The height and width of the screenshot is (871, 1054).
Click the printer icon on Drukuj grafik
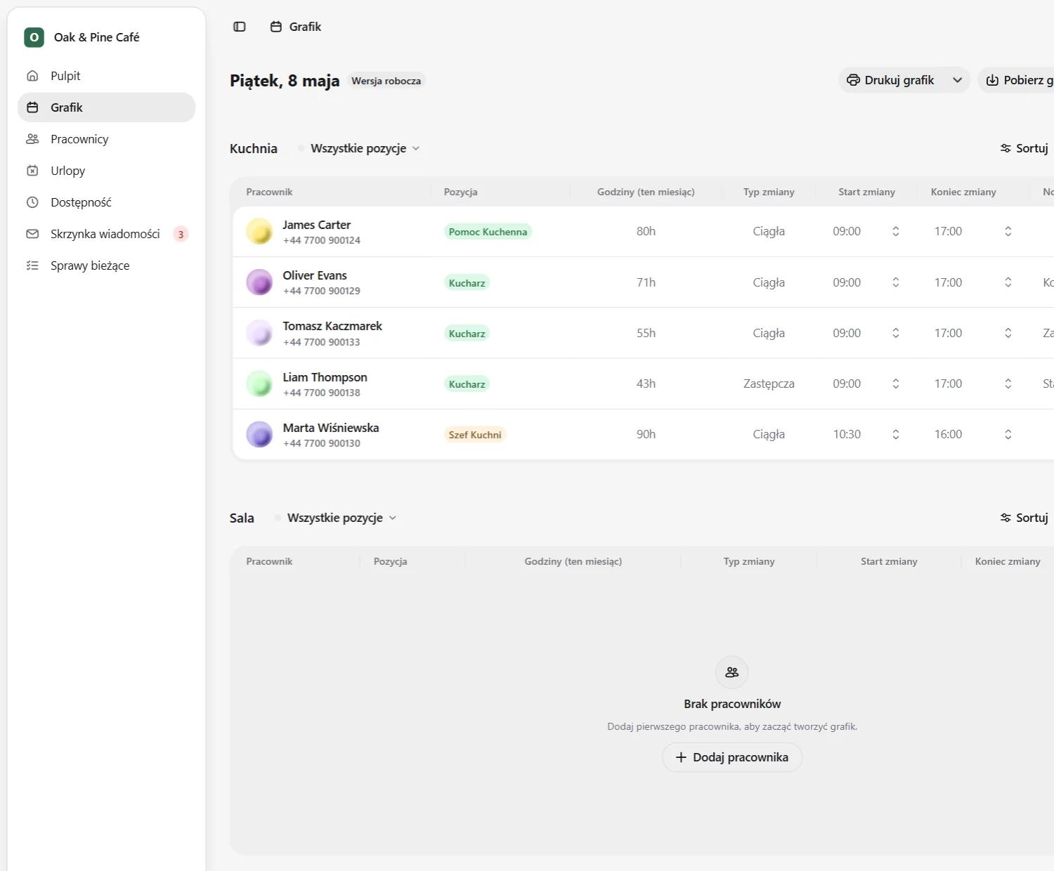[853, 80]
